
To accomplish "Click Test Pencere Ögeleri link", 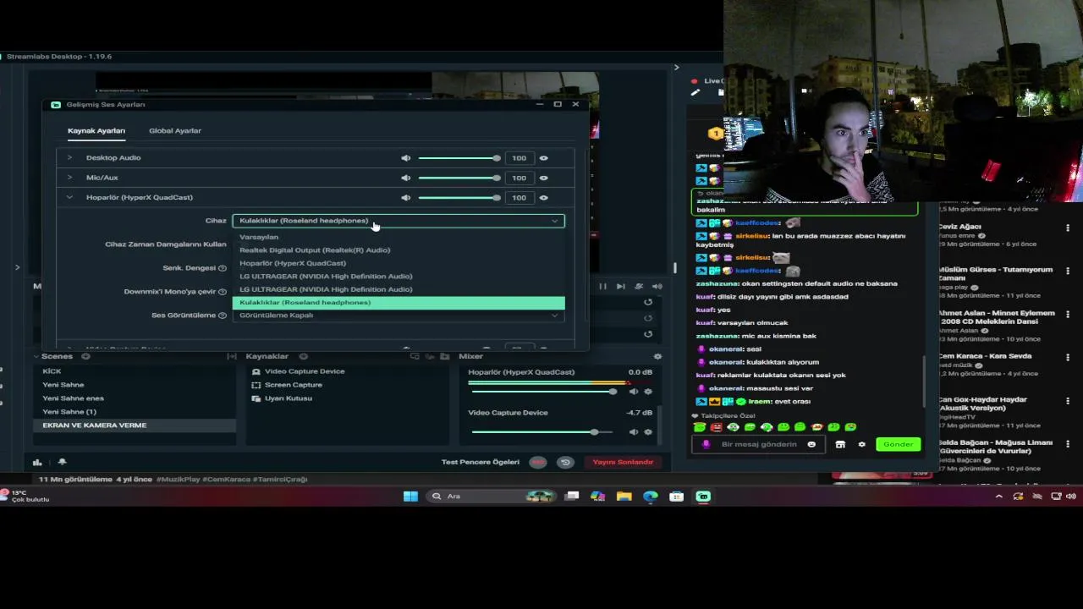I will (481, 462).
